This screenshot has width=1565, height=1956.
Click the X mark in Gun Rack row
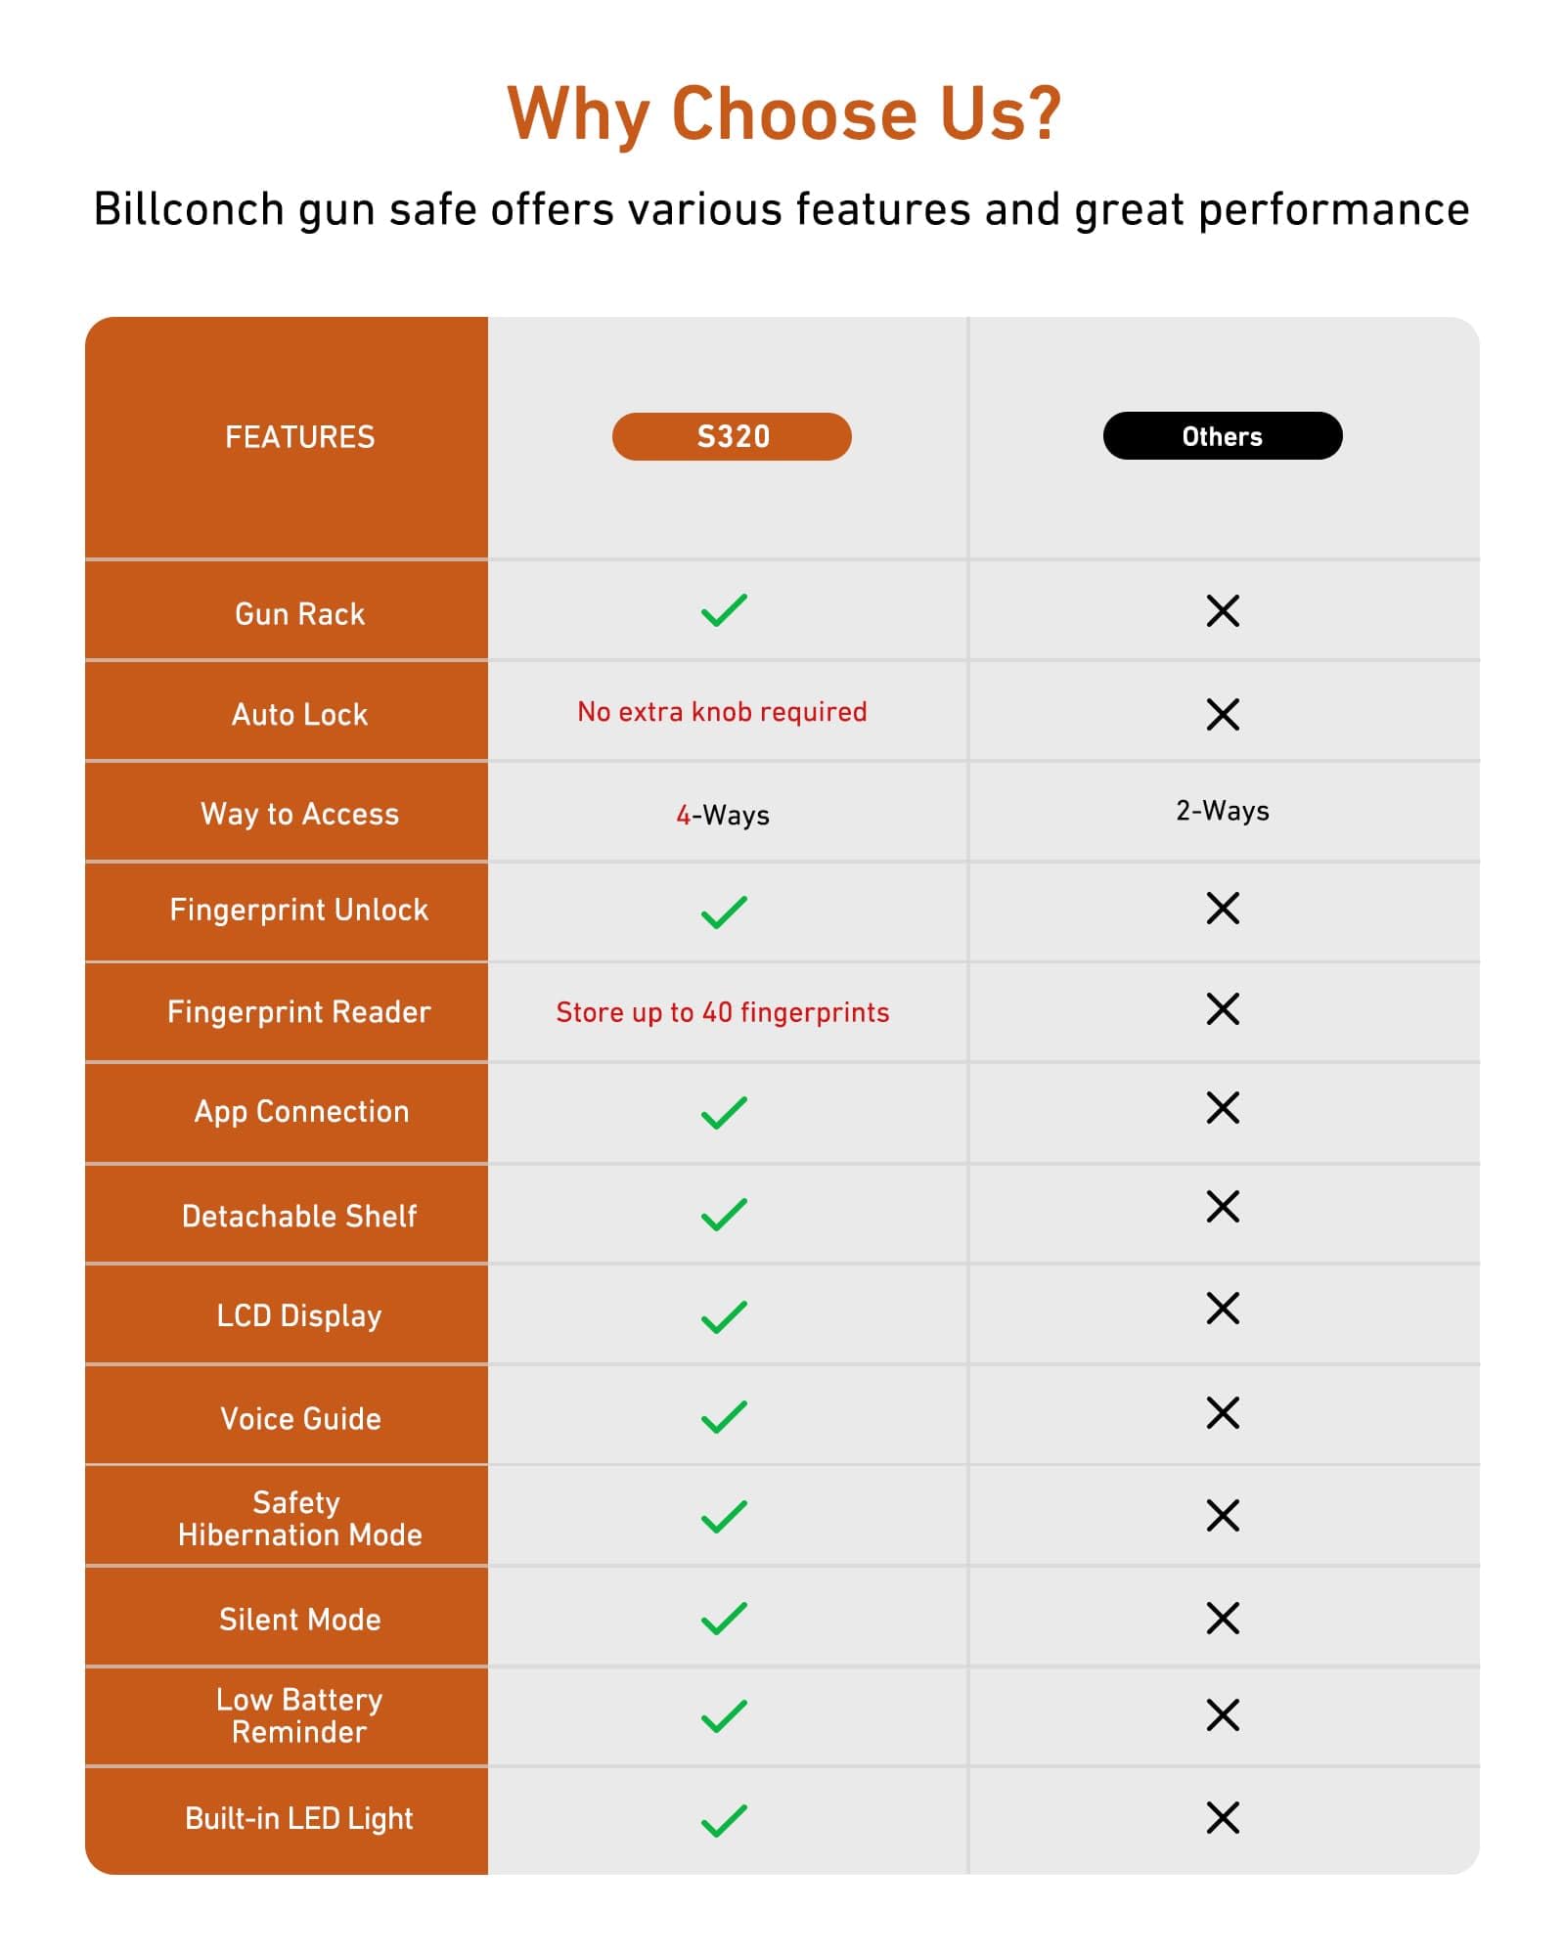click(1223, 611)
